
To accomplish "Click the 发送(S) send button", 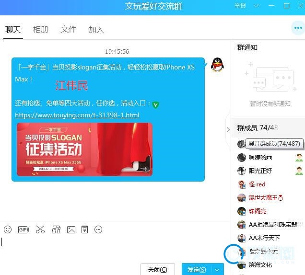I will click(x=197, y=269).
